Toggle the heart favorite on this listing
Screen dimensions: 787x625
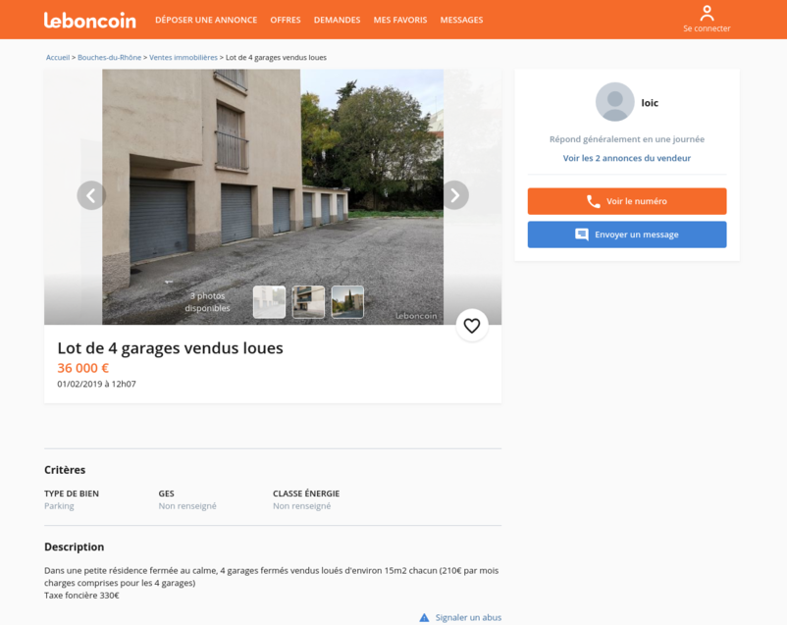tap(472, 326)
